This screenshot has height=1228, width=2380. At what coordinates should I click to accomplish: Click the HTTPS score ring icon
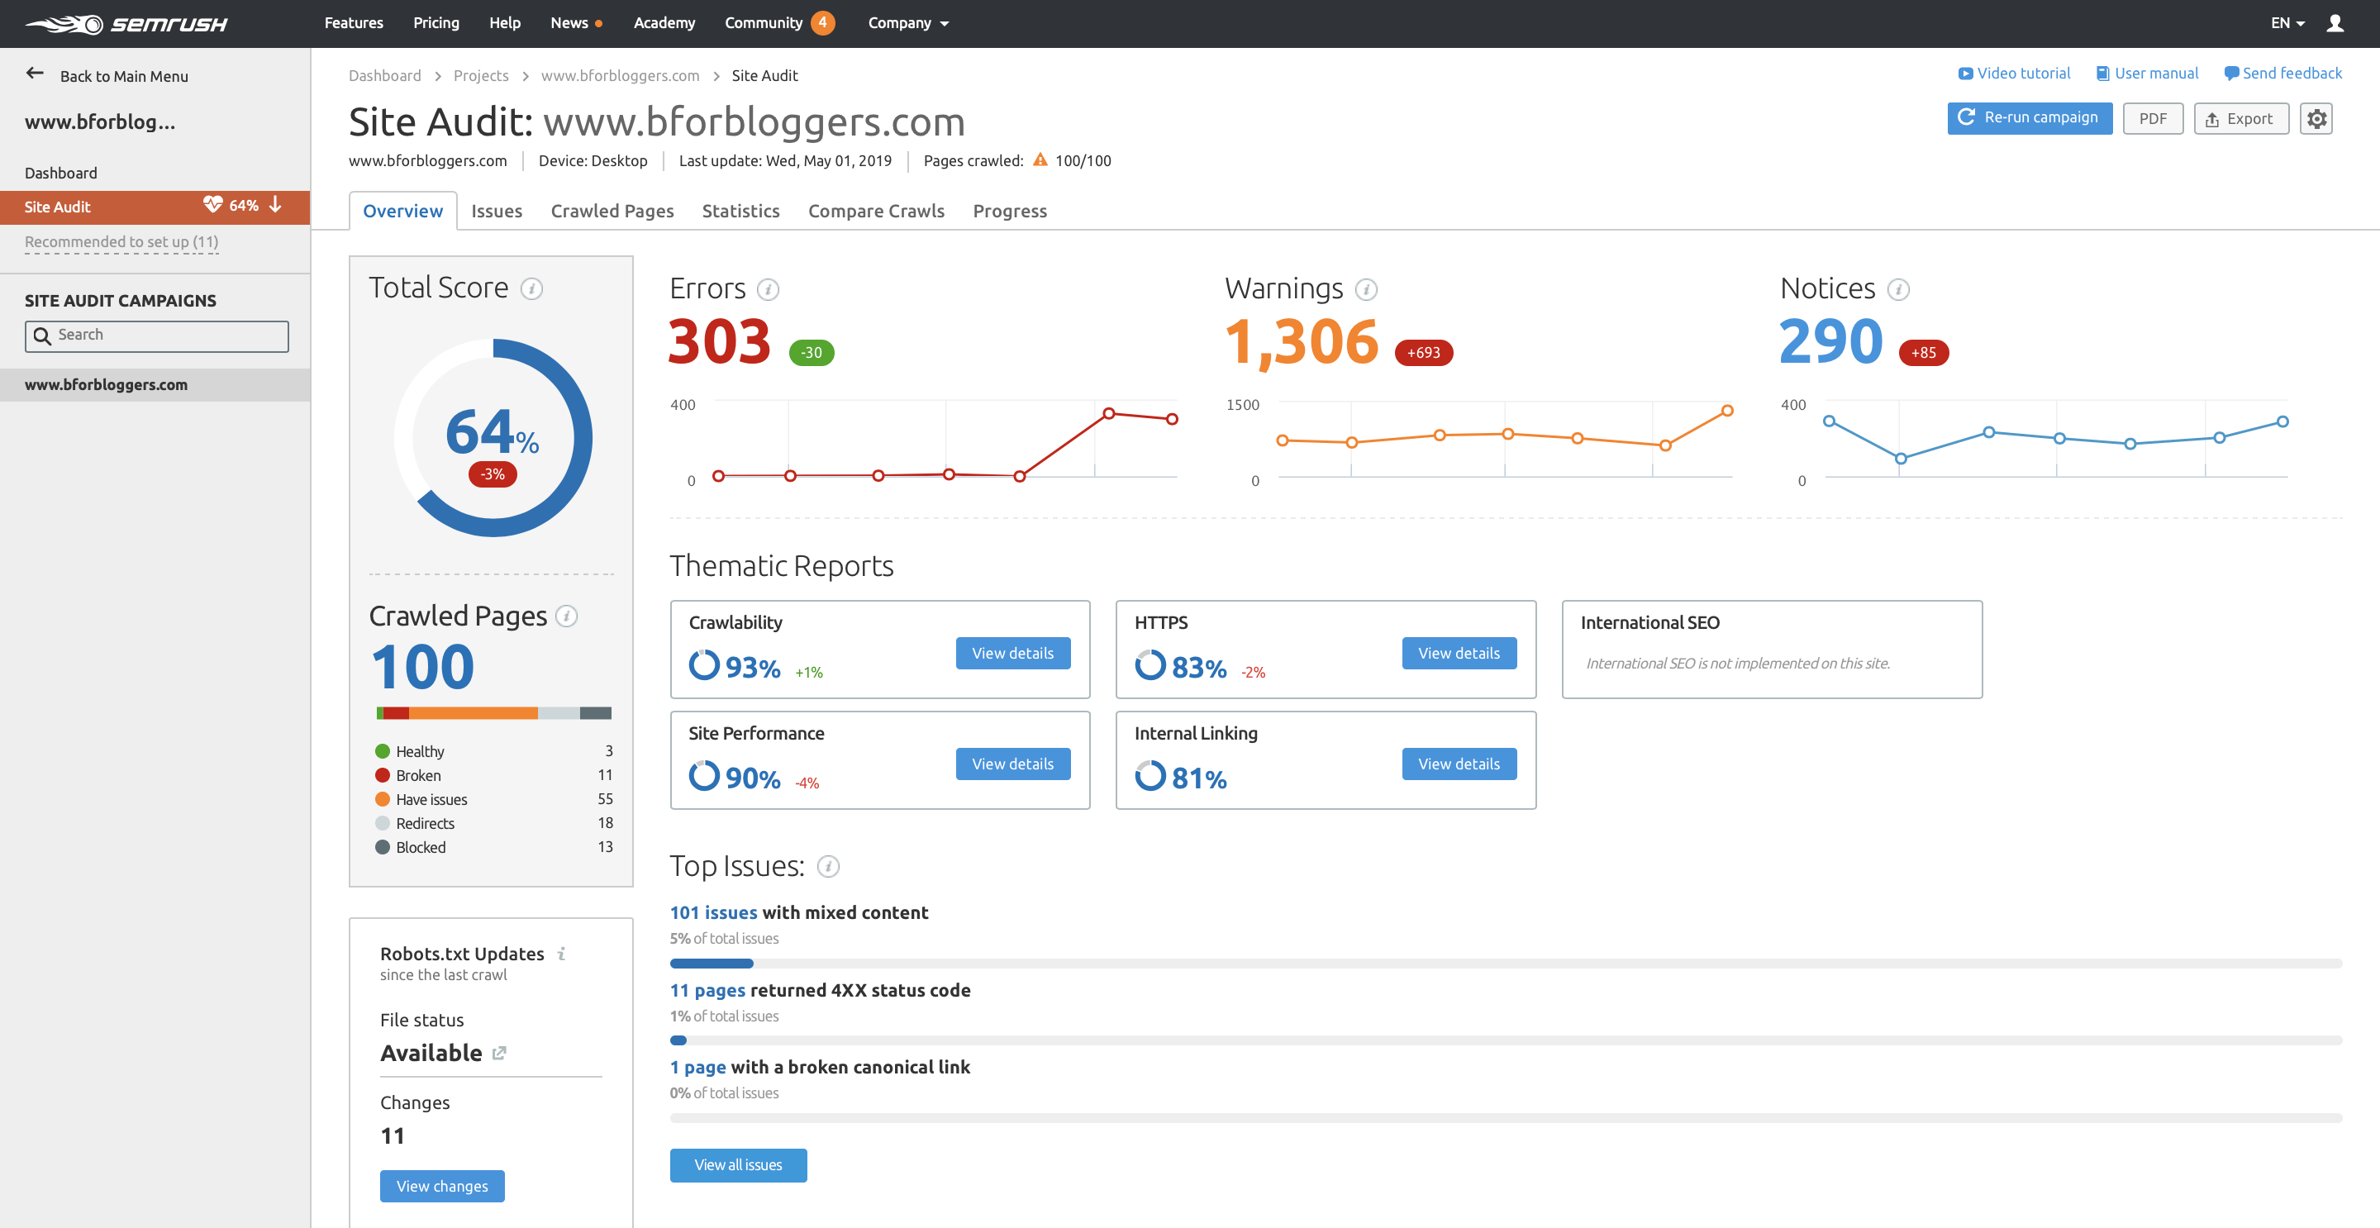click(x=1150, y=665)
